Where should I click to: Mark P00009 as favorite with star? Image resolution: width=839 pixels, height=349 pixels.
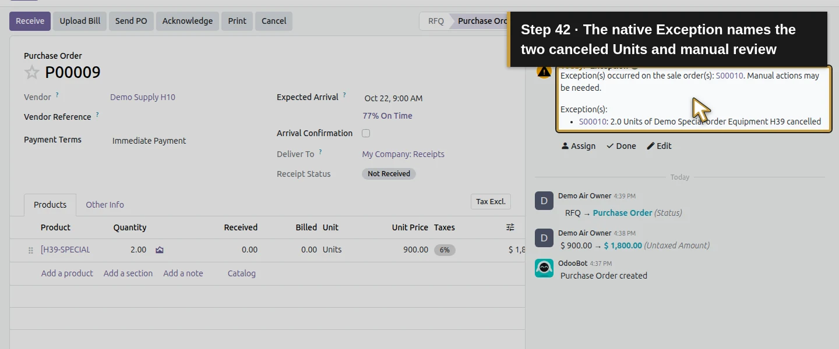31,72
